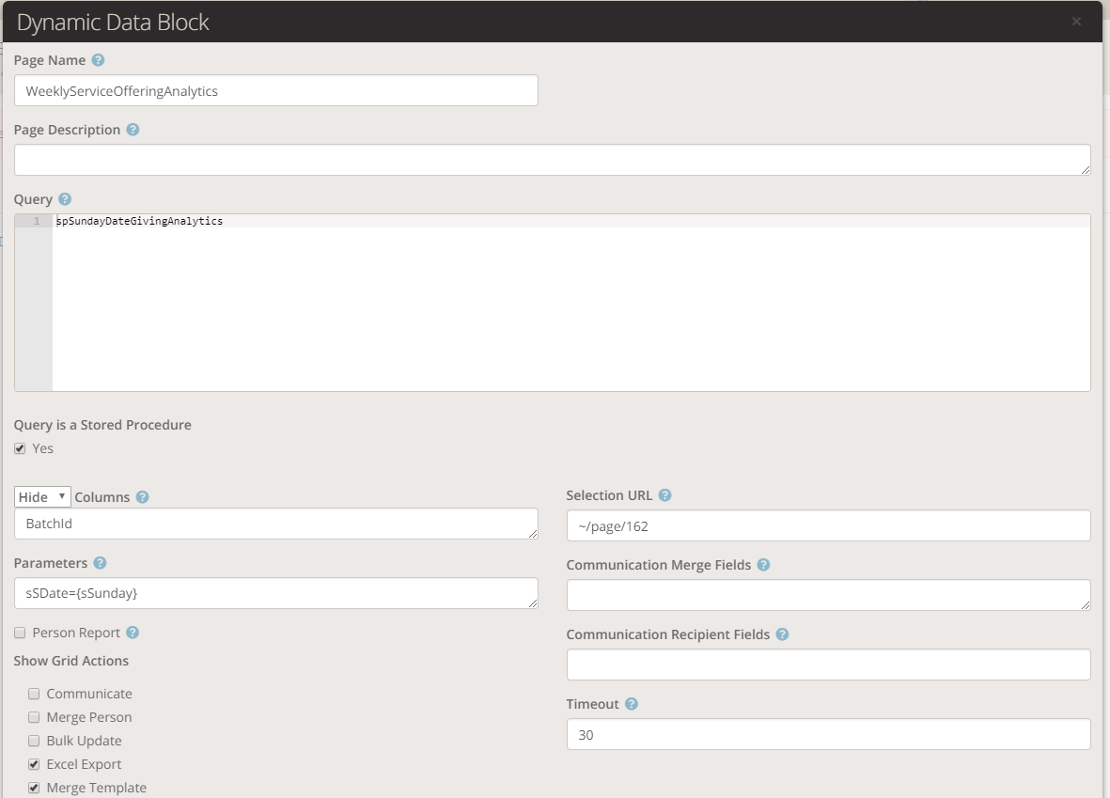This screenshot has height=798, width=1110.
Task: Click the Selection URL help icon
Action: [x=664, y=495]
